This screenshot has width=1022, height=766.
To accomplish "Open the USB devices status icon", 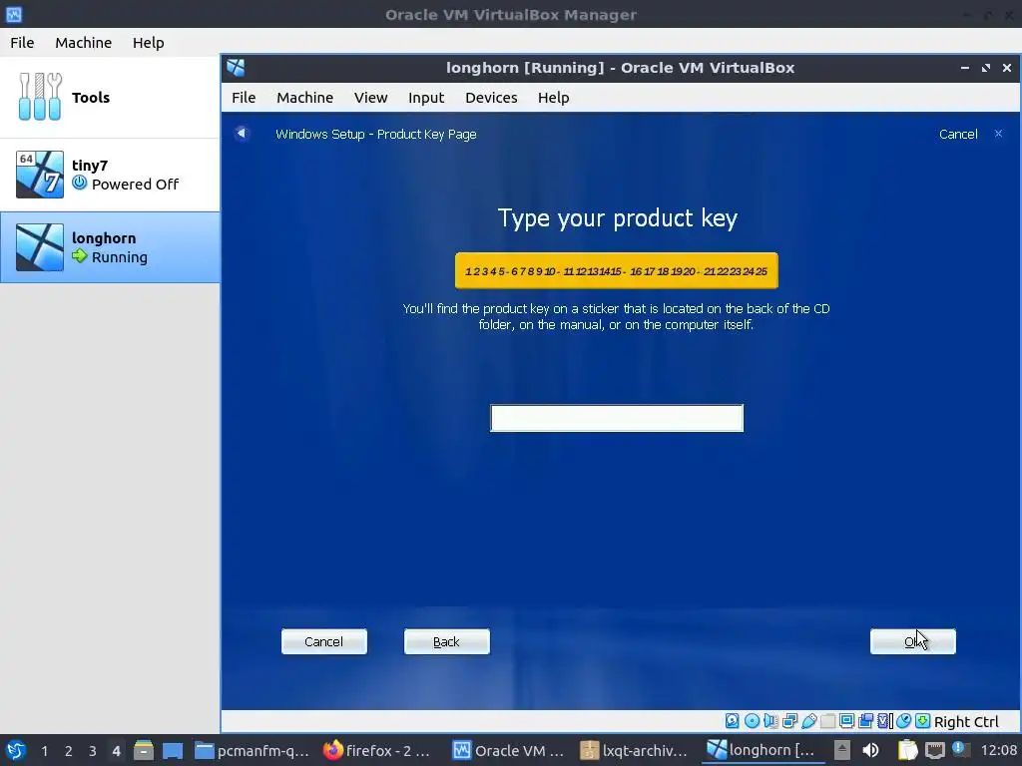I will click(x=809, y=720).
